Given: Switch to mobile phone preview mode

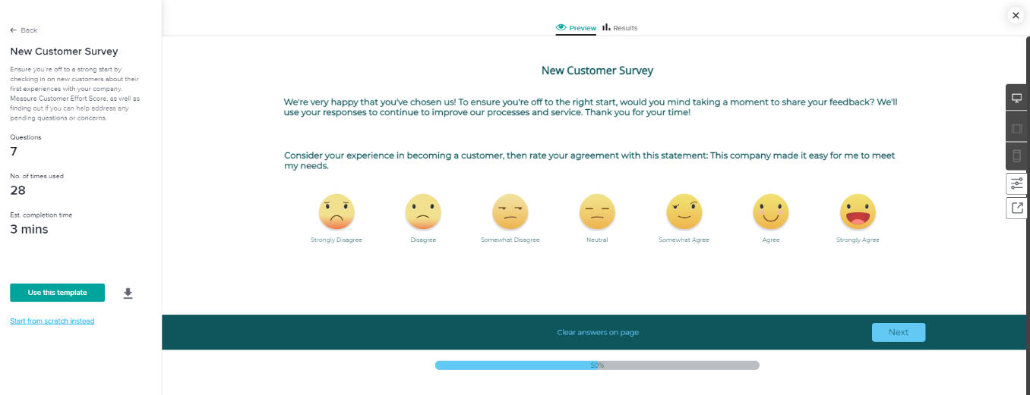Looking at the screenshot, I should pos(1017,156).
